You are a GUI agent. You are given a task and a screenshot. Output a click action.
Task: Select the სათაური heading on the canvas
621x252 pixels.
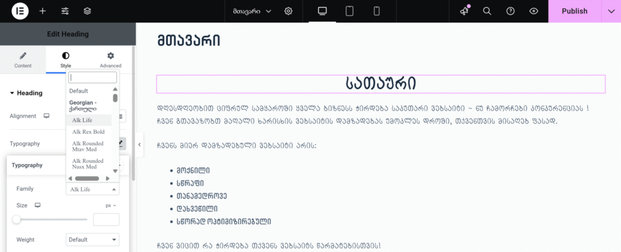pos(381,84)
